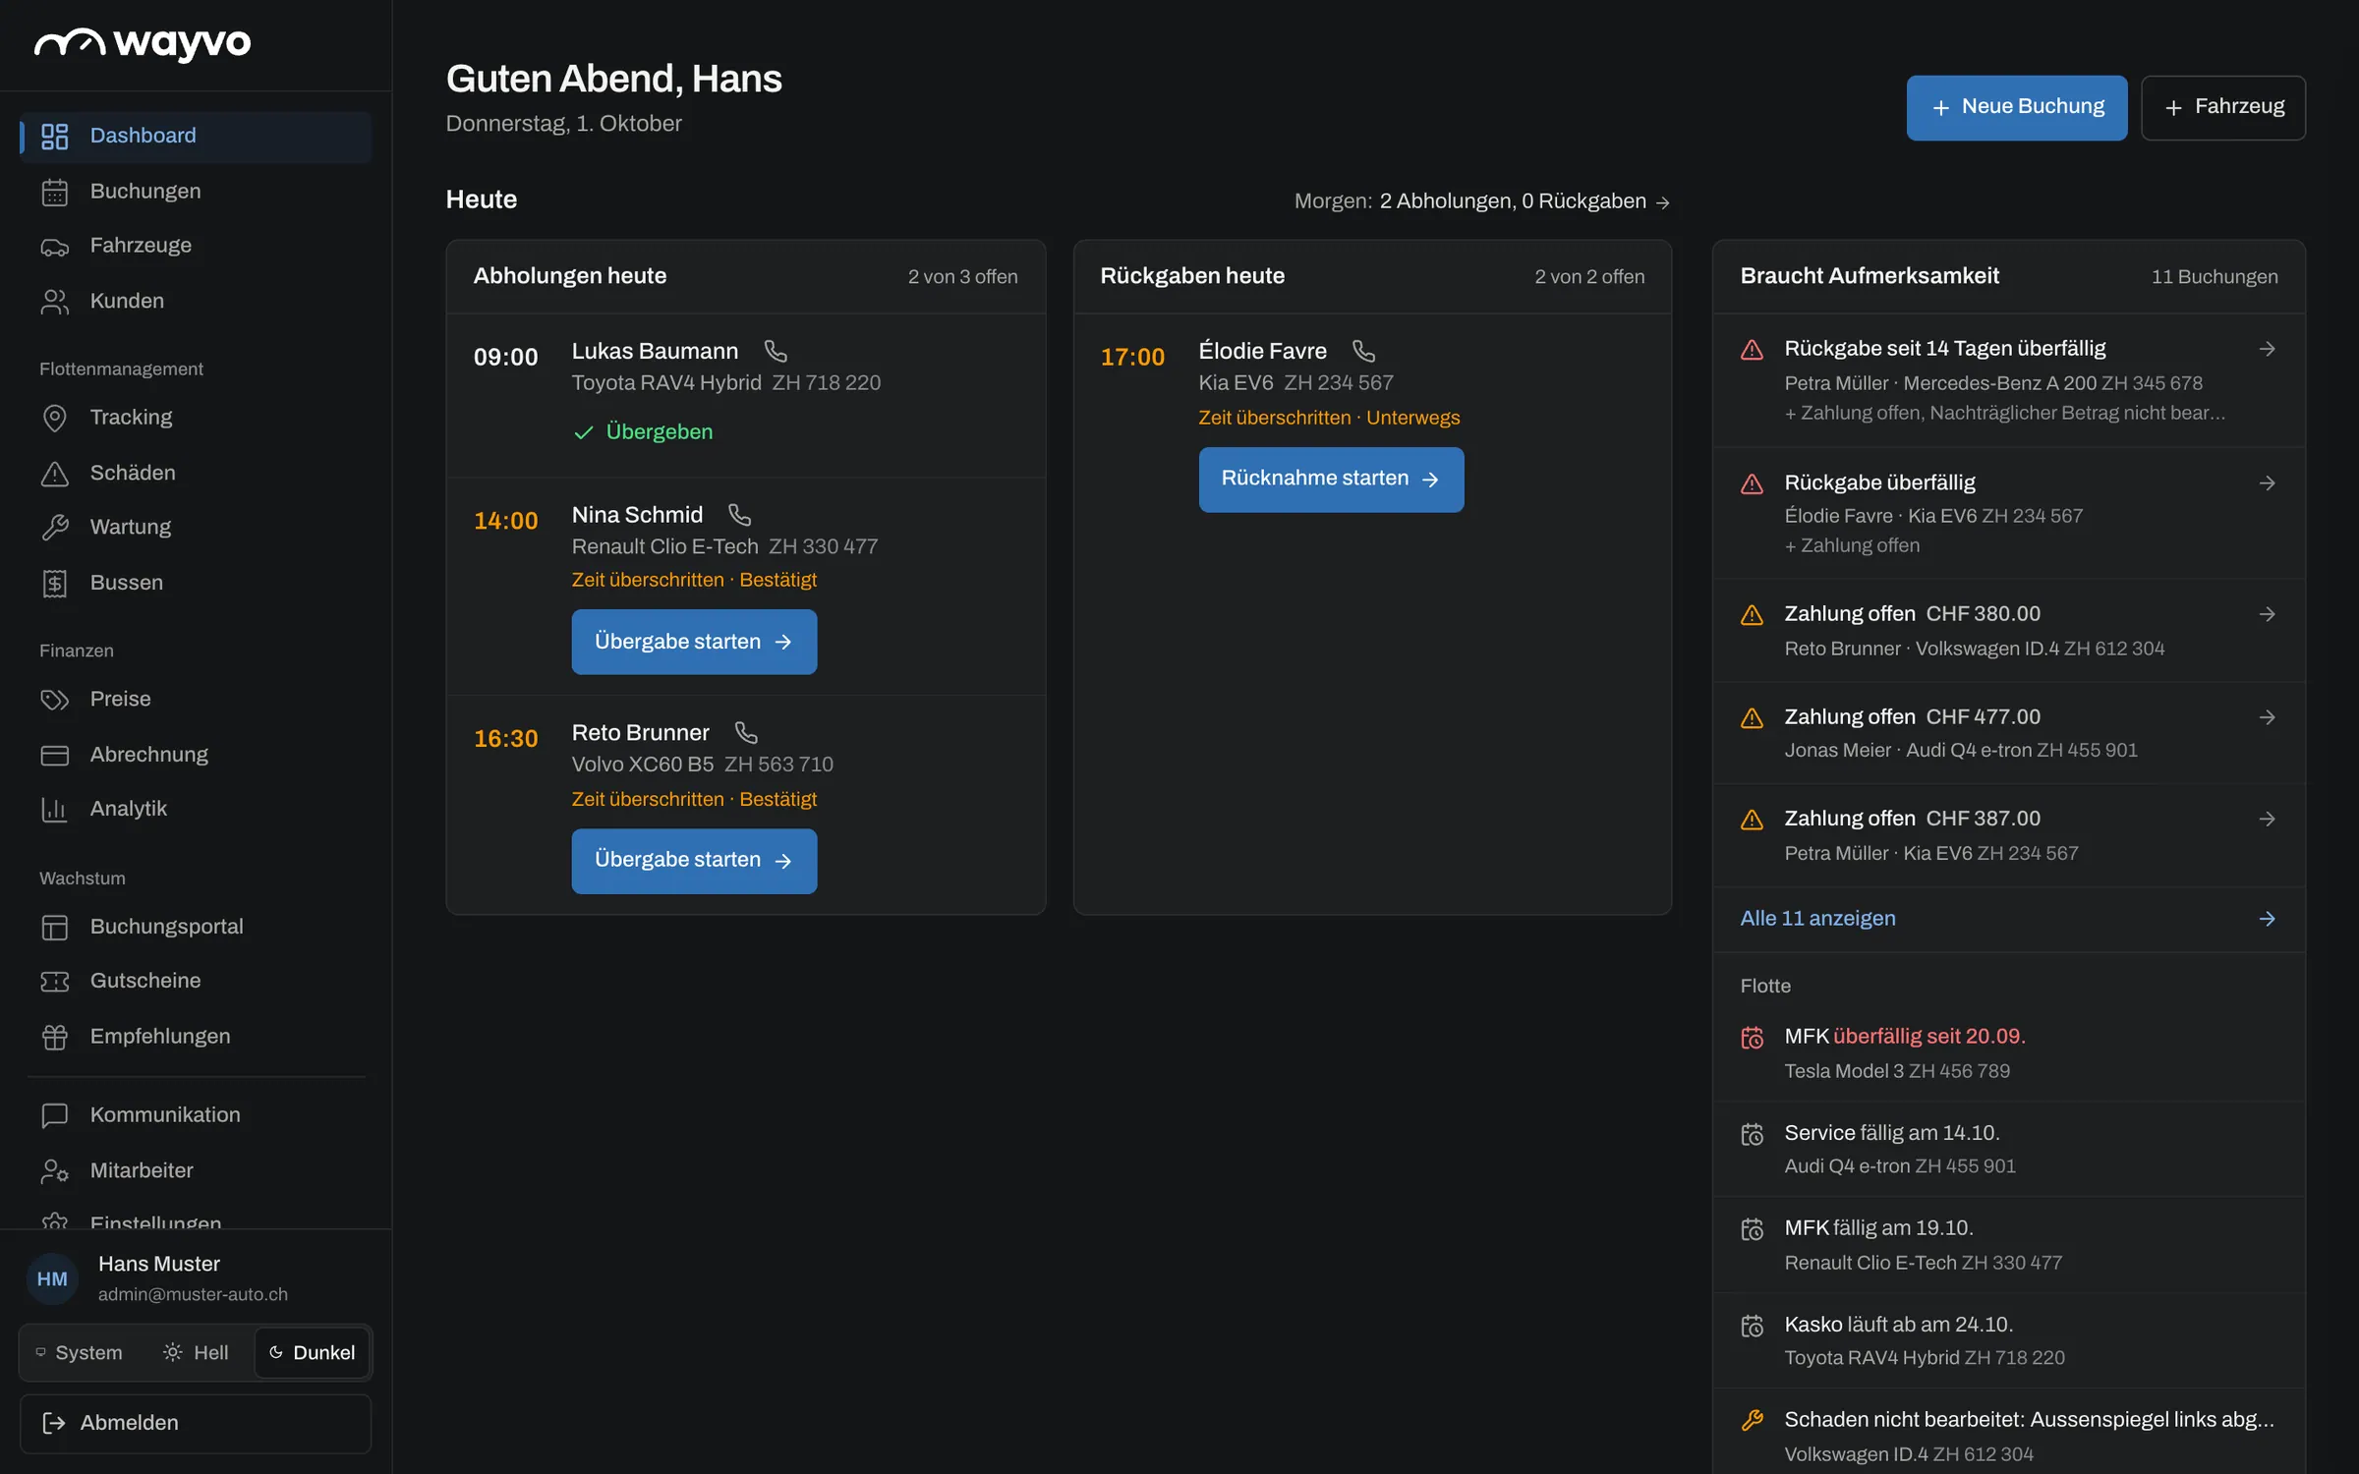Navigate to Buchungen

click(x=196, y=192)
